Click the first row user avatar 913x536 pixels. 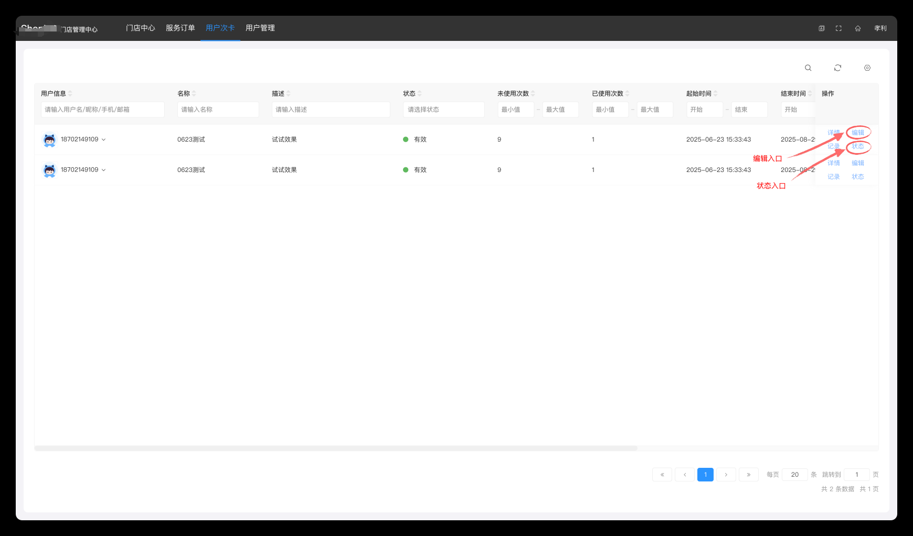49,140
